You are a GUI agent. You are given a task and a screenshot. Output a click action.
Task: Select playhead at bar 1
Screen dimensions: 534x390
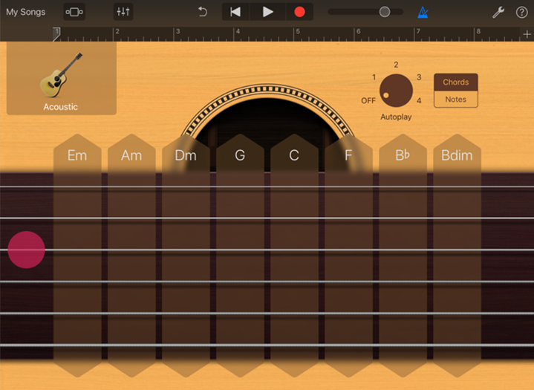56,34
